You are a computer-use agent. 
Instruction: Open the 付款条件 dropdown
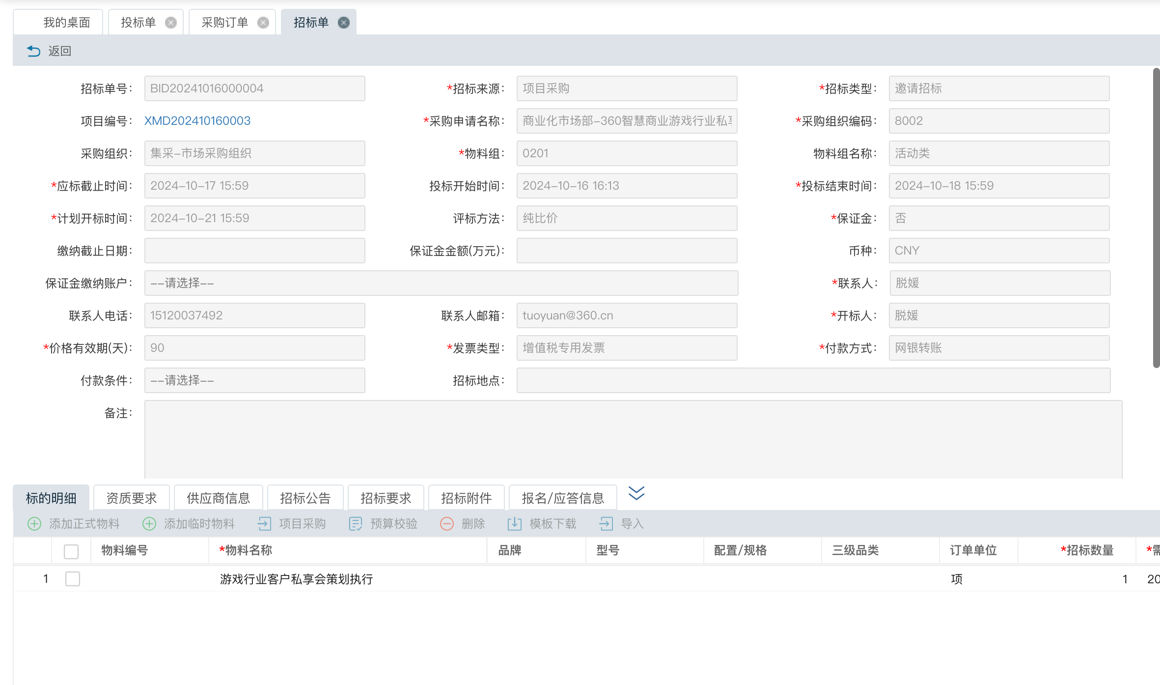coord(254,380)
